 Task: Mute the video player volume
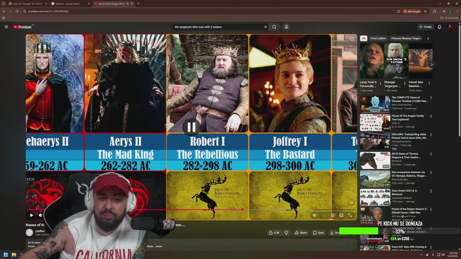(x=41, y=215)
